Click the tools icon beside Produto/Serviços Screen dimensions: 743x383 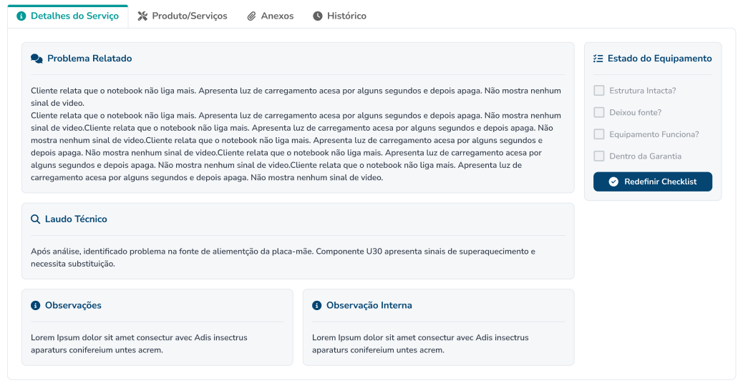pos(142,16)
